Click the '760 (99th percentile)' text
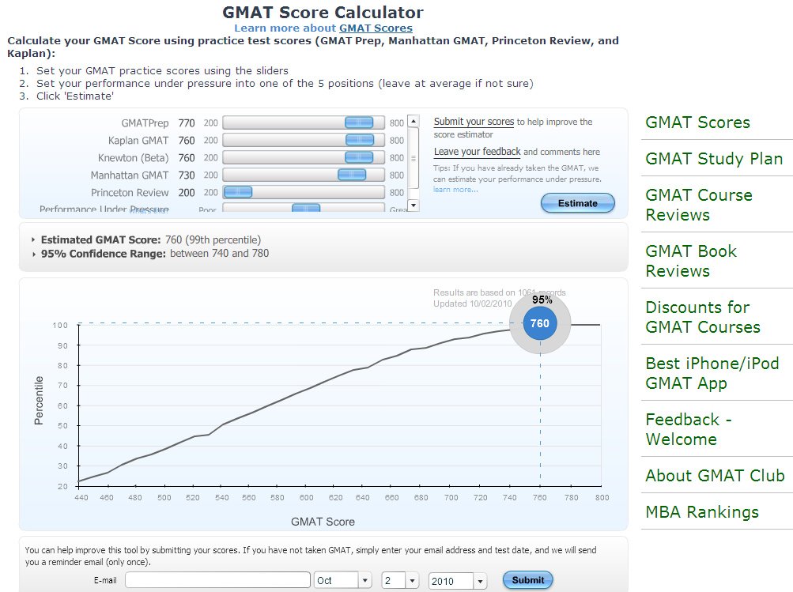Image resolution: width=793 pixels, height=592 pixels. coord(213,239)
